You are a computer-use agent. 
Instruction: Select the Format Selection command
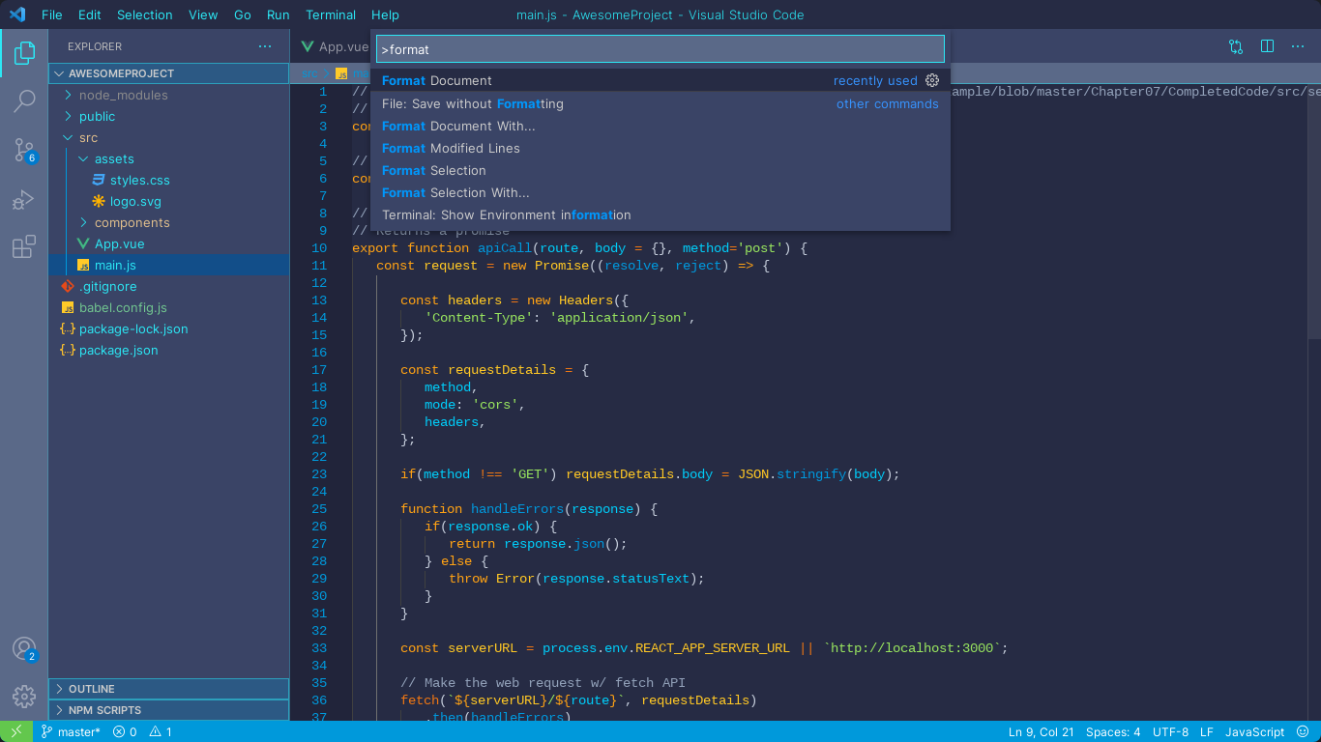660,170
